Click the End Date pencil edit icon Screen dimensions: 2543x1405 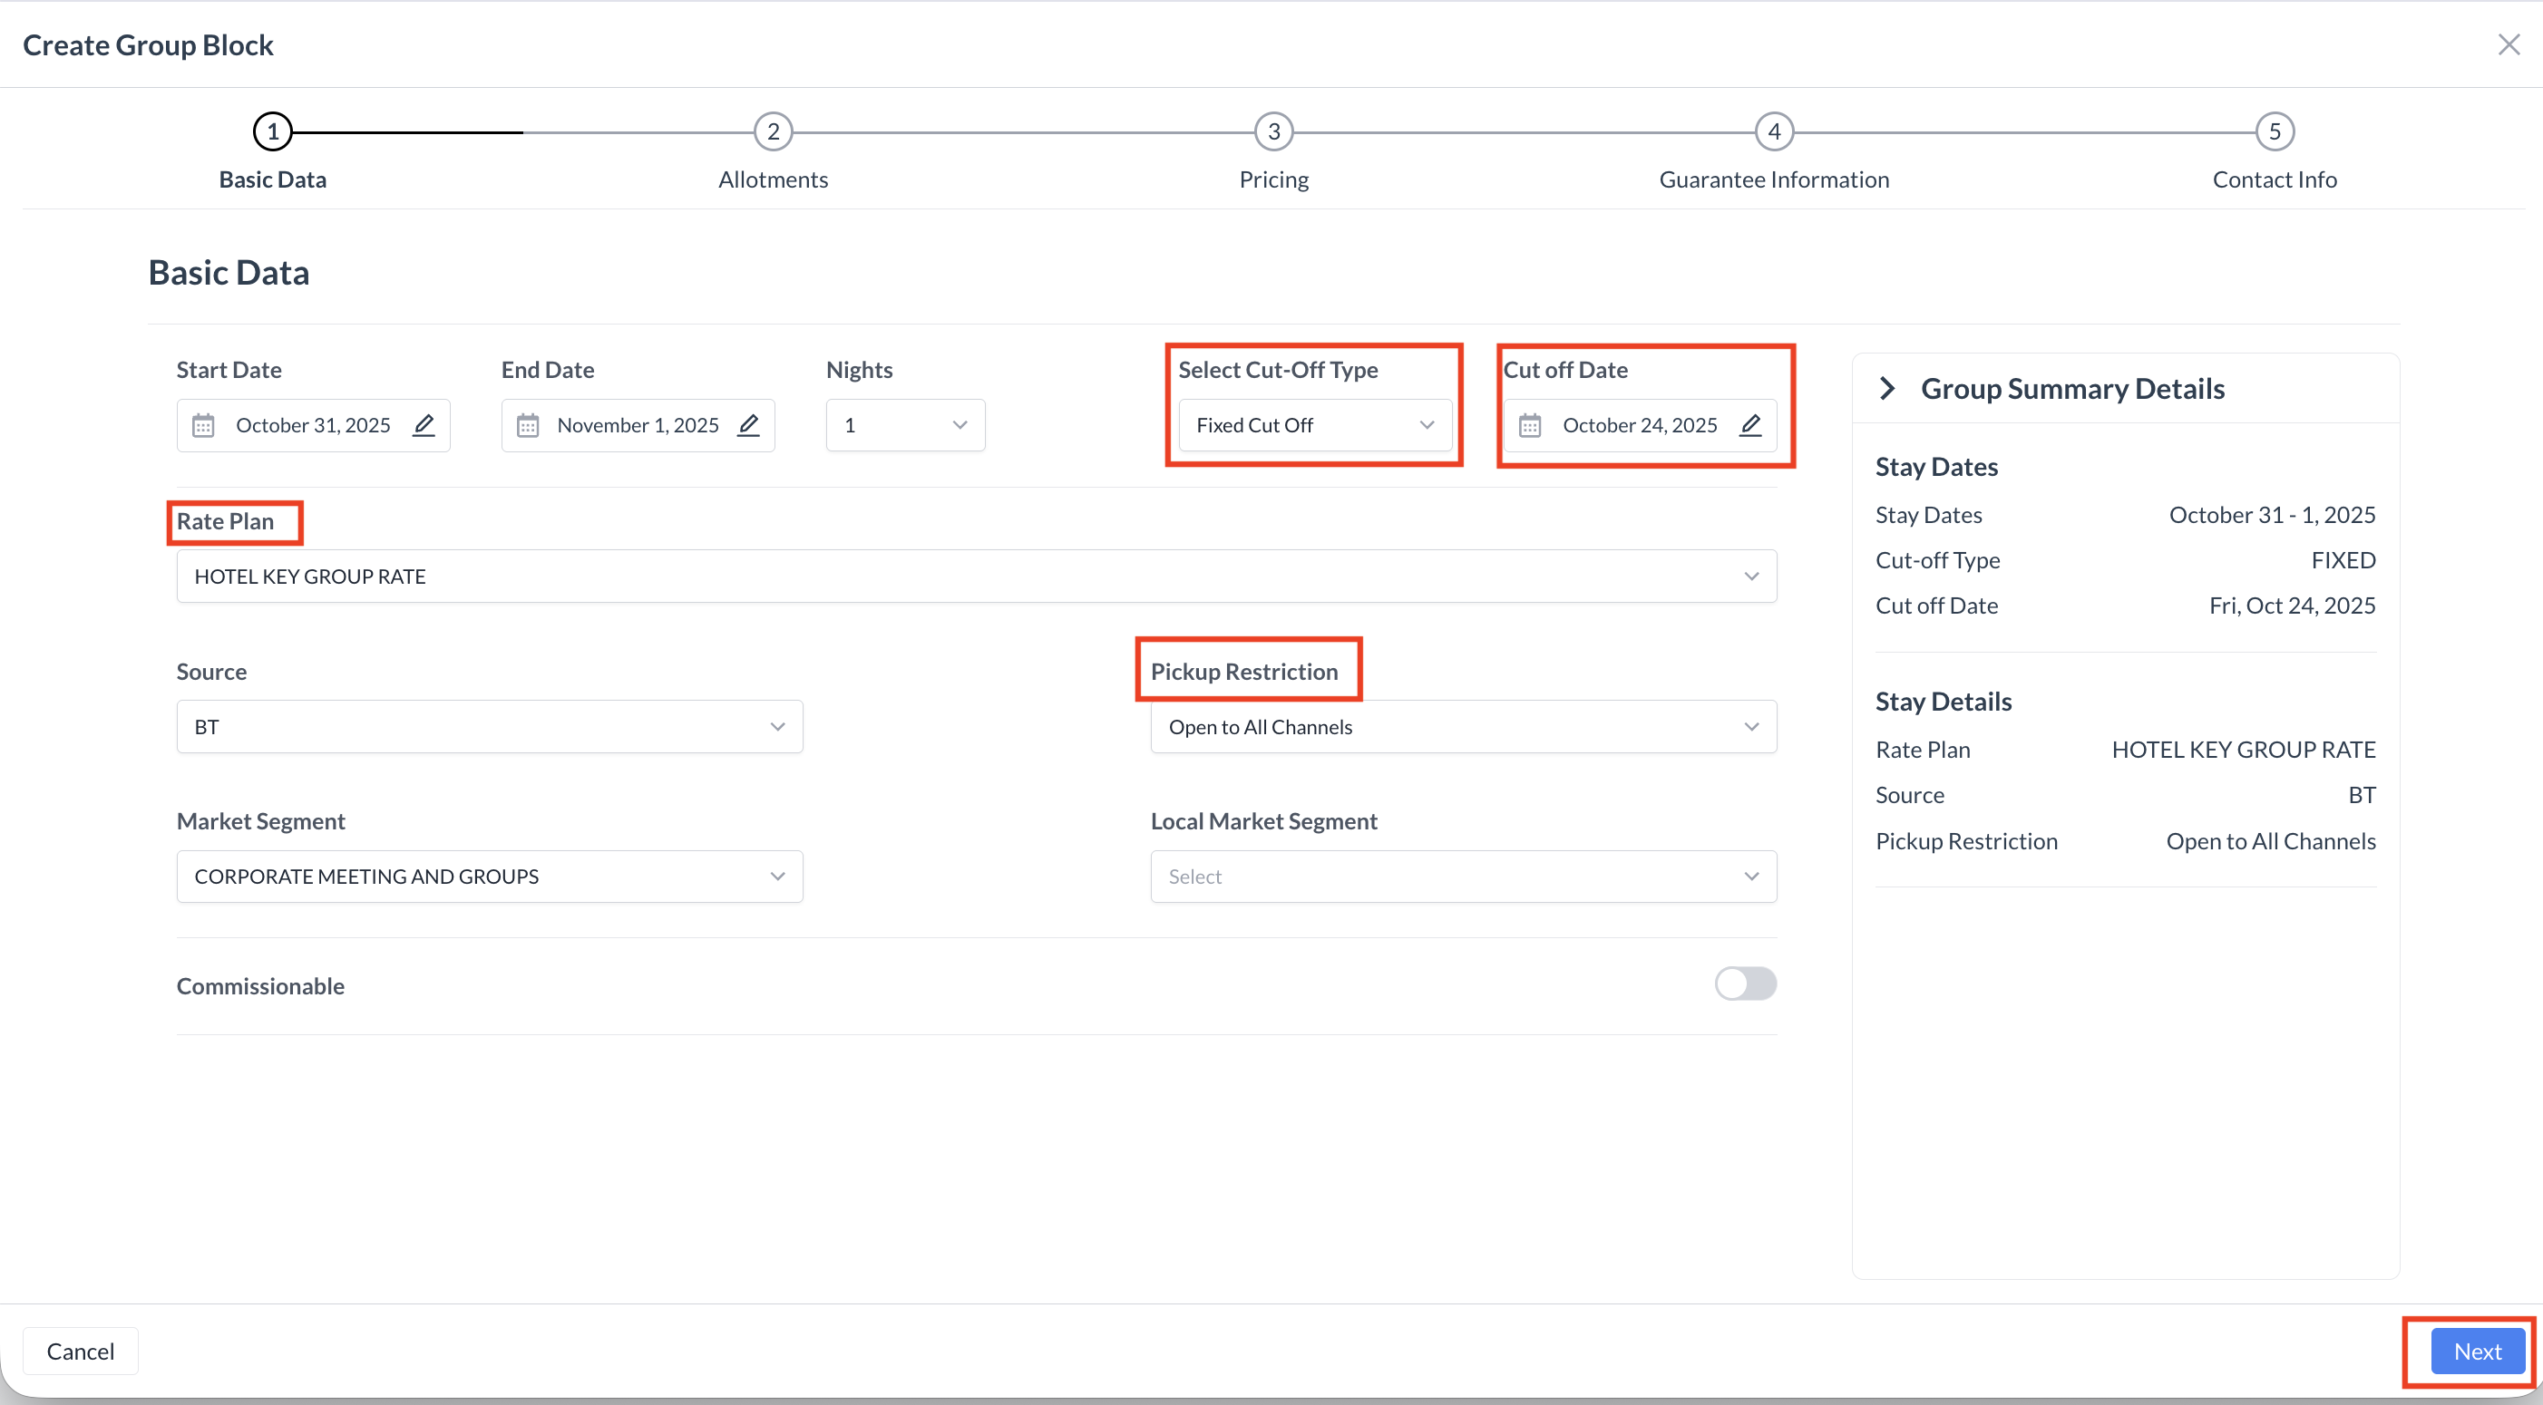pos(748,425)
